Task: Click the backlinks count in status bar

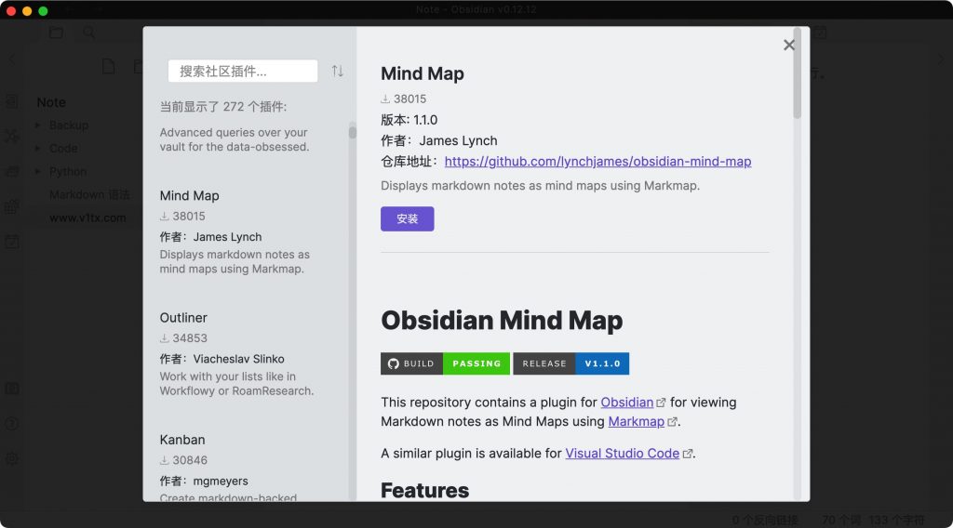Action: [765, 521]
